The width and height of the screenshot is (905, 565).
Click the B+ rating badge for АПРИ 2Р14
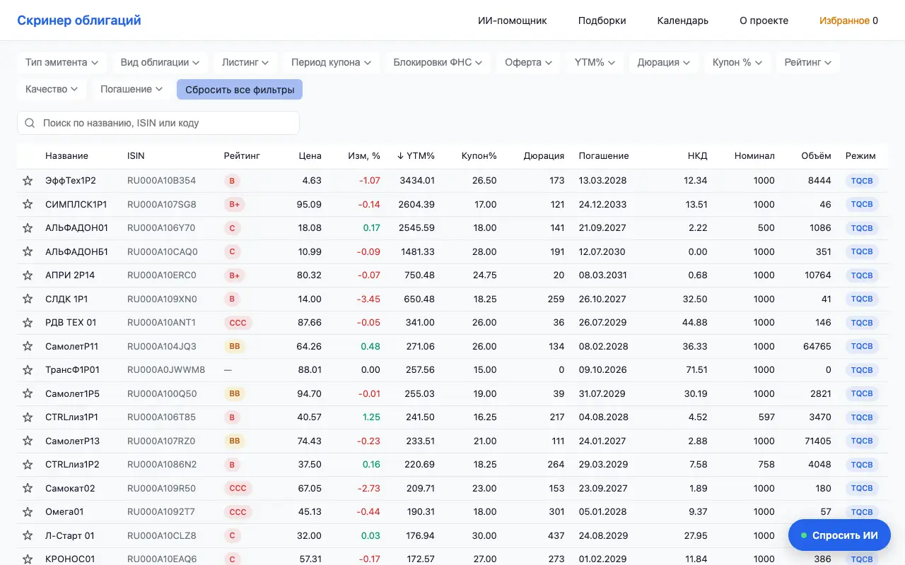click(x=235, y=275)
